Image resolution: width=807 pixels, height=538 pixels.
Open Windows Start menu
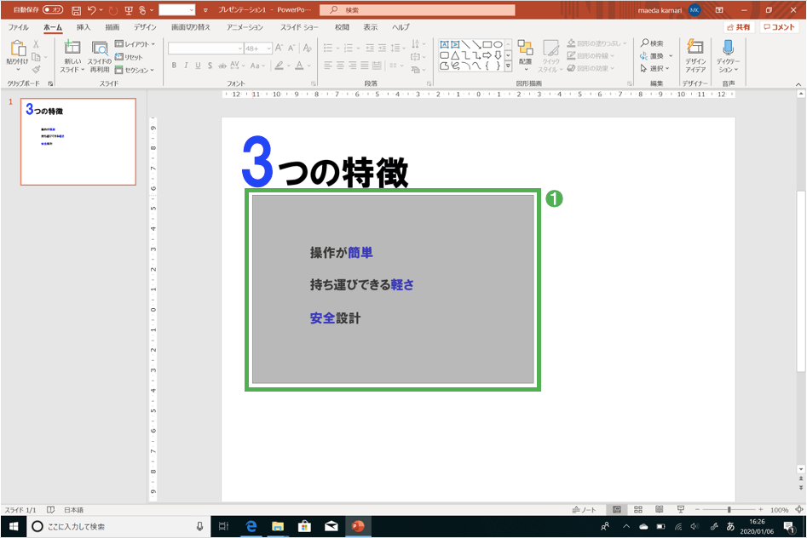click(x=14, y=526)
